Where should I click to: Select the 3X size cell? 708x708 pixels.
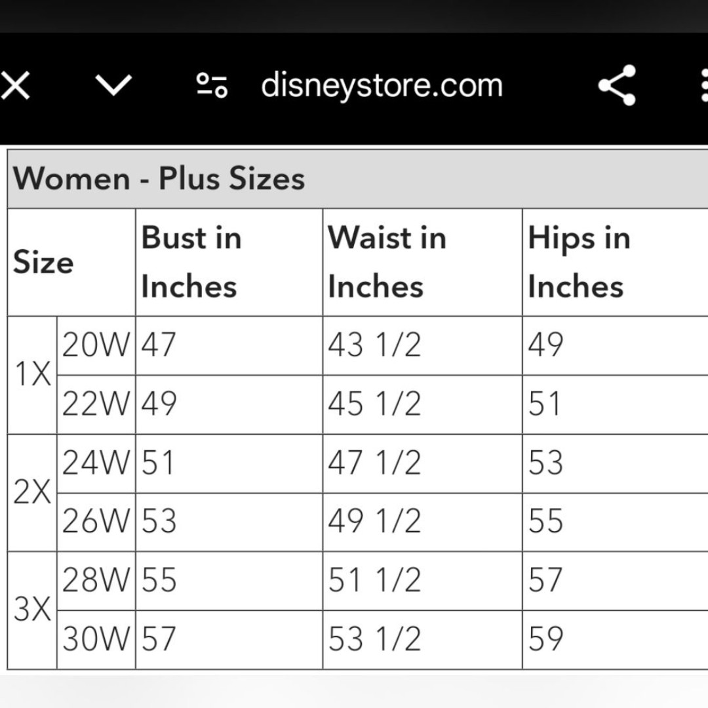33,610
